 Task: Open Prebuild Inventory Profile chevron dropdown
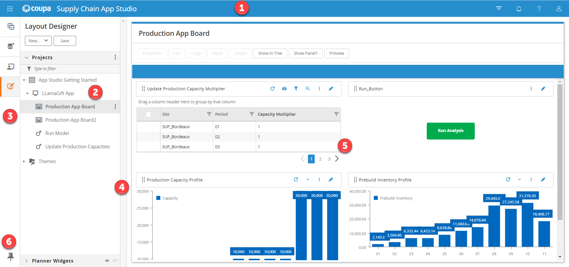coord(520,179)
